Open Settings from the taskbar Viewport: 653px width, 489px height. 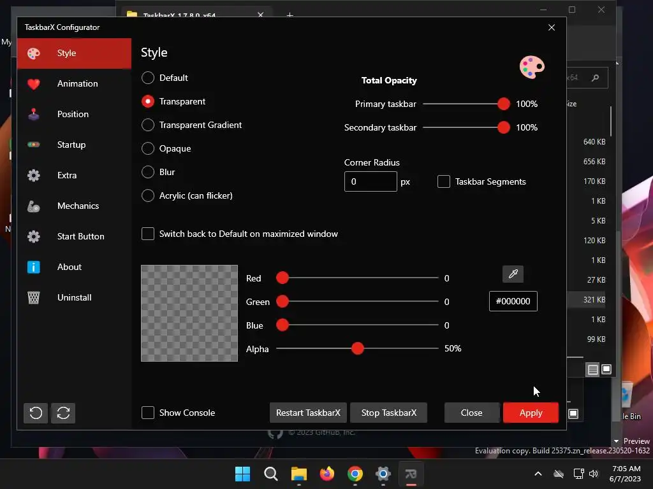click(x=383, y=474)
